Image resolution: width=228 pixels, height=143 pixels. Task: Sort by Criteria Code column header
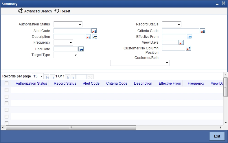(x=117, y=83)
